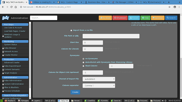Click the sidebar vertical scrollbar
The height and width of the screenshot is (102, 182).
[30, 56]
